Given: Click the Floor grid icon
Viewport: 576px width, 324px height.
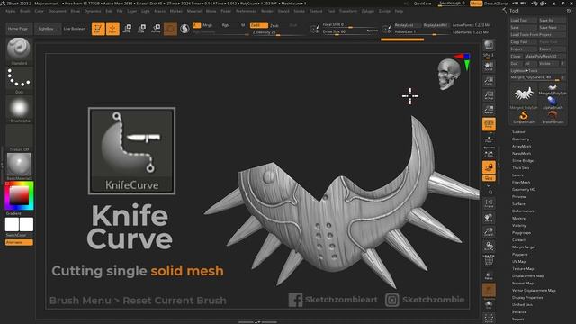Looking at the screenshot, I should 489,139.
